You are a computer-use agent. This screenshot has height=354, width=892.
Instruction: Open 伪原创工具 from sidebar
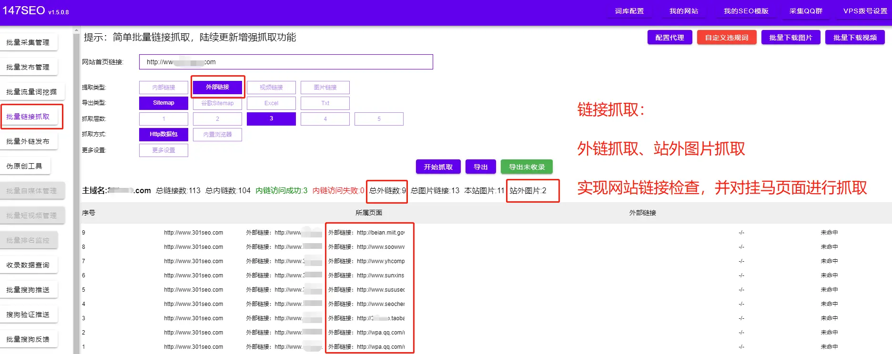24,166
